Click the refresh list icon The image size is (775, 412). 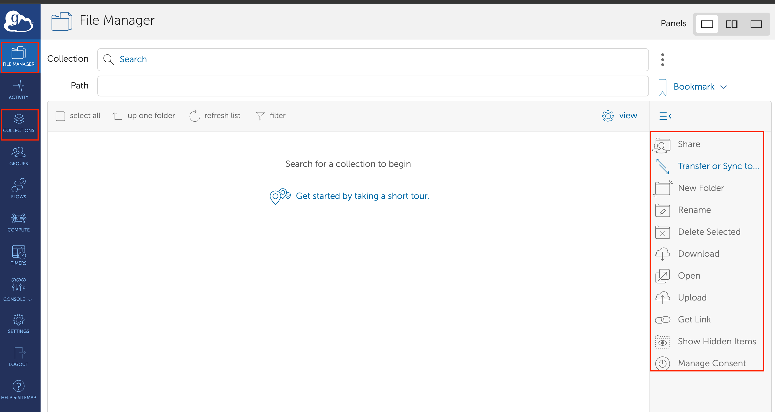pos(195,116)
